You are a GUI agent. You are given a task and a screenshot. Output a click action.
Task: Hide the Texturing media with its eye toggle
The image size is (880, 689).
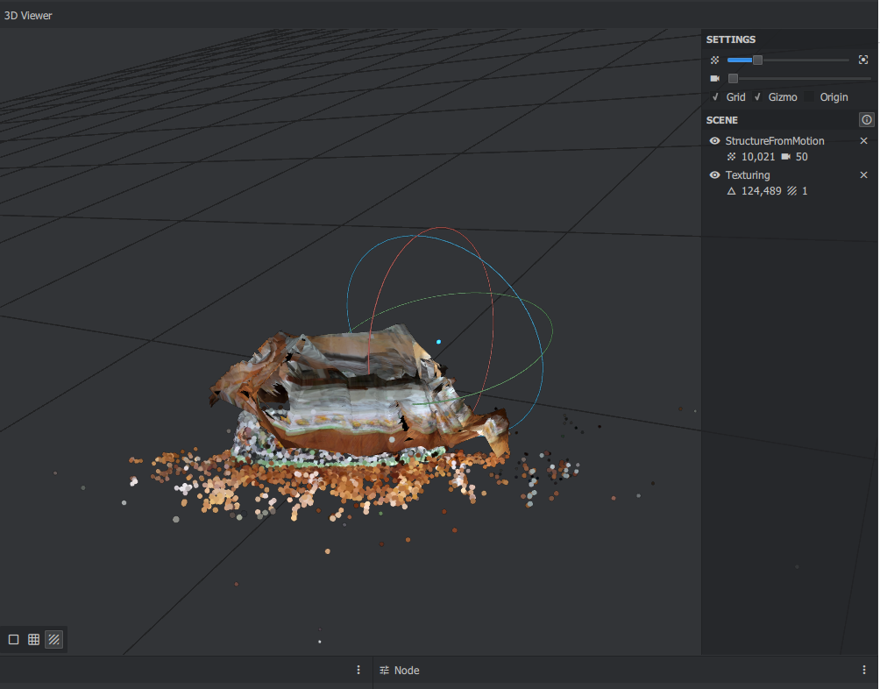click(x=714, y=174)
